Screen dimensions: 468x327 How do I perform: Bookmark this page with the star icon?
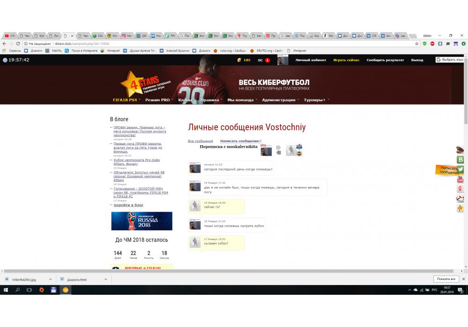click(x=417, y=44)
